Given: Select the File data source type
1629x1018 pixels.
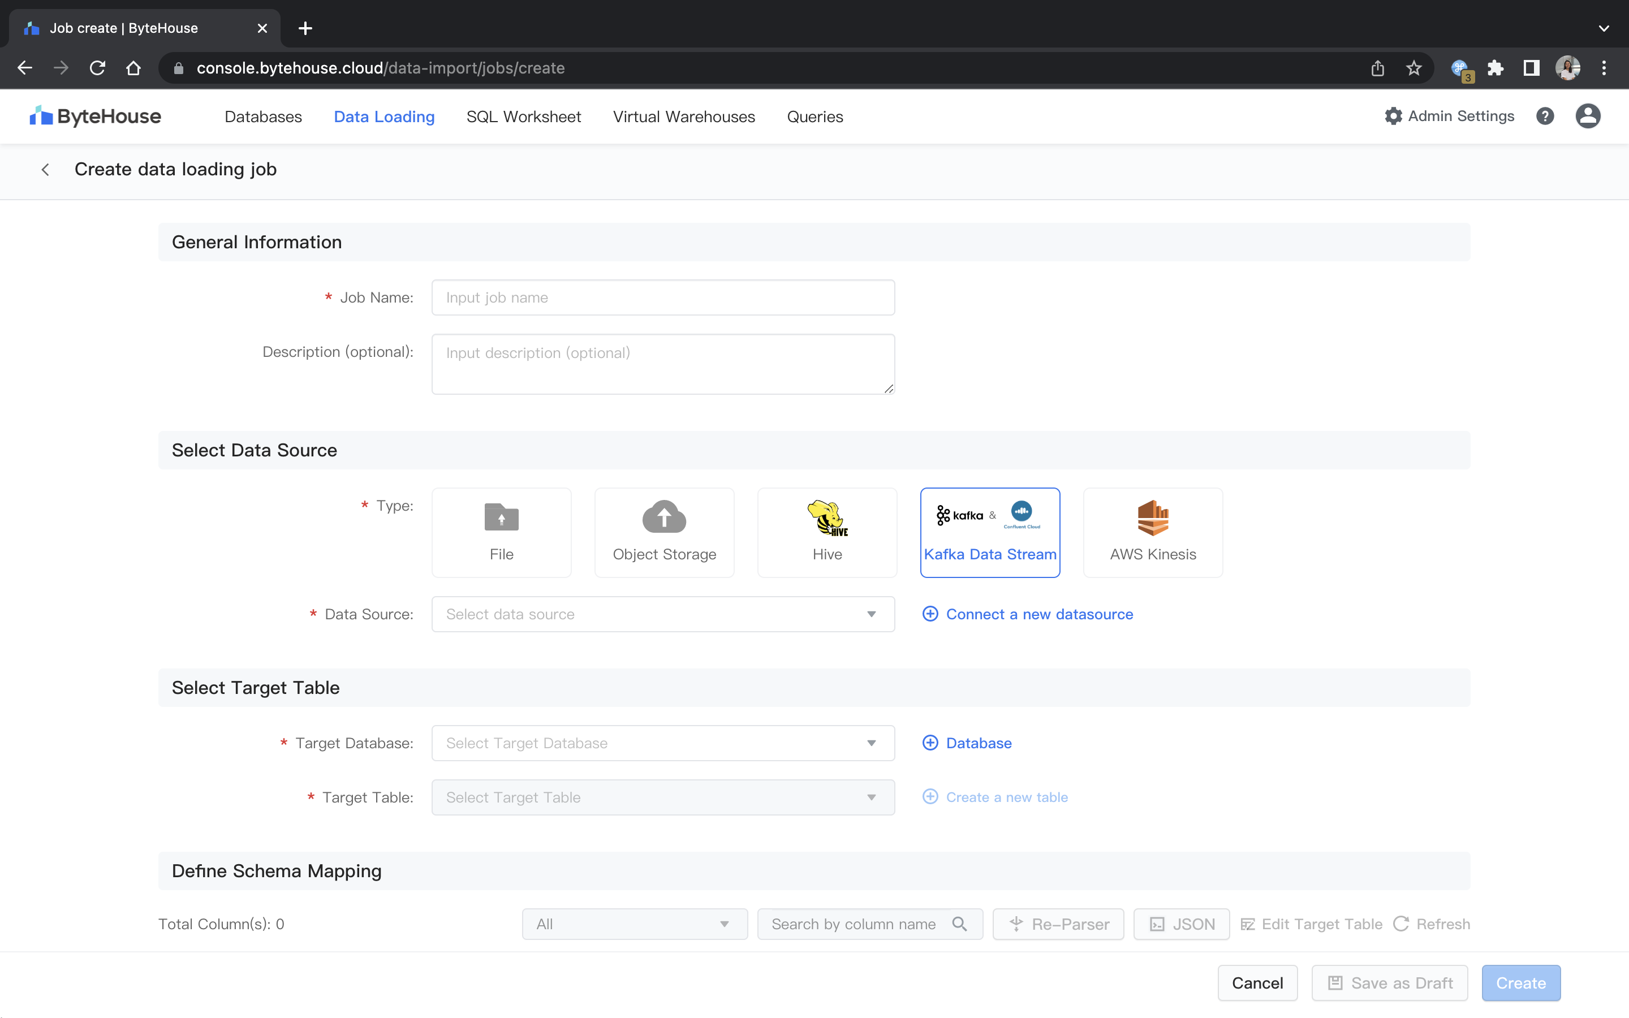Looking at the screenshot, I should 501,532.
